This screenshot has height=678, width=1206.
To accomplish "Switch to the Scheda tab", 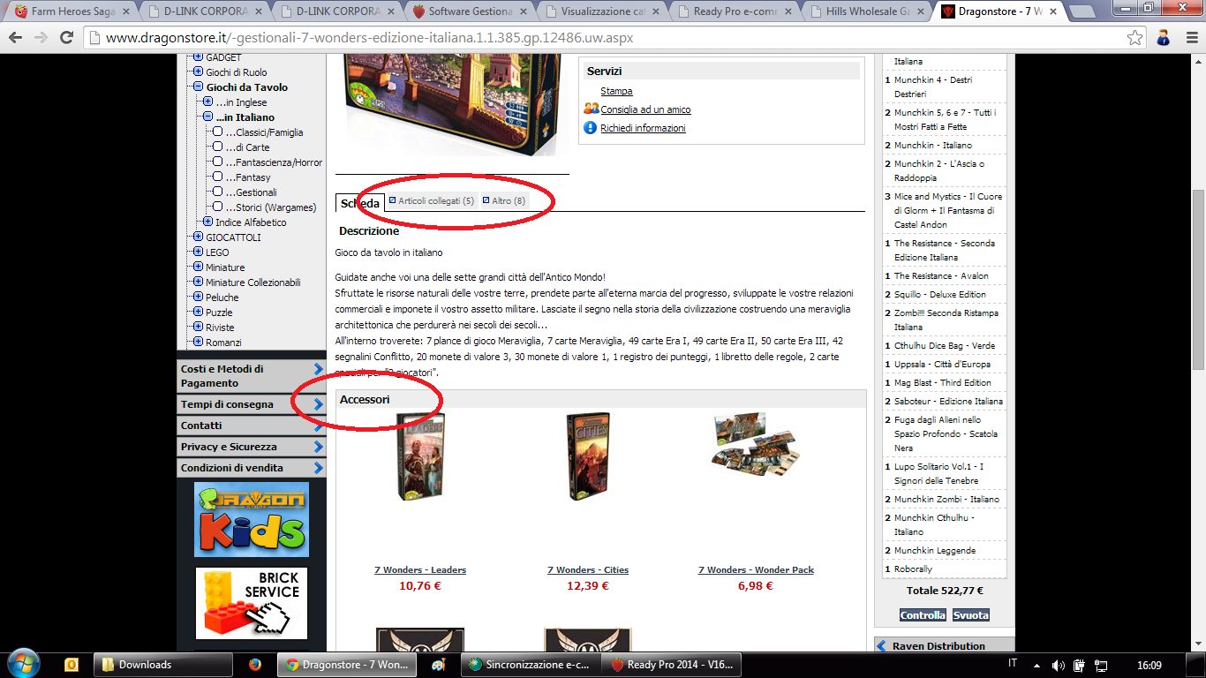I will [x=360, y=203].
